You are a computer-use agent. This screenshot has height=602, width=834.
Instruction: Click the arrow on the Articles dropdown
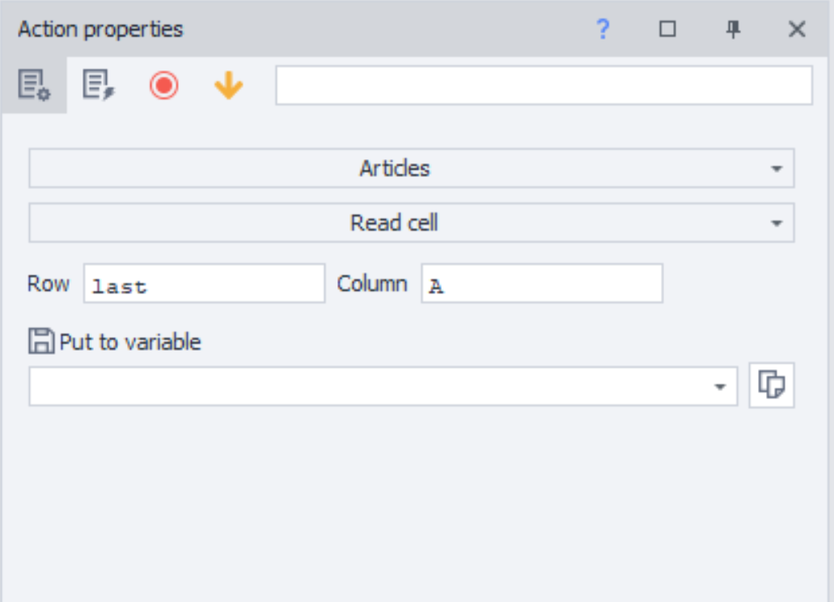(x=777, y=169)
